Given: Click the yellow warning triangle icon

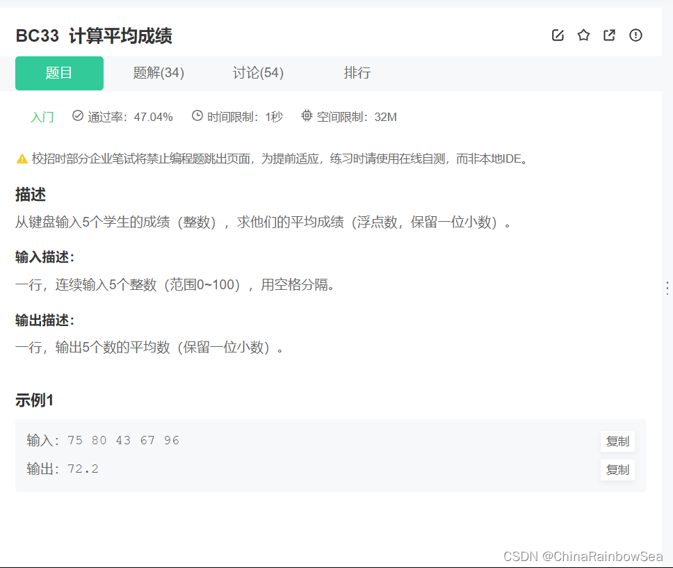Looking at the screenshot, I should pos(22,159).
